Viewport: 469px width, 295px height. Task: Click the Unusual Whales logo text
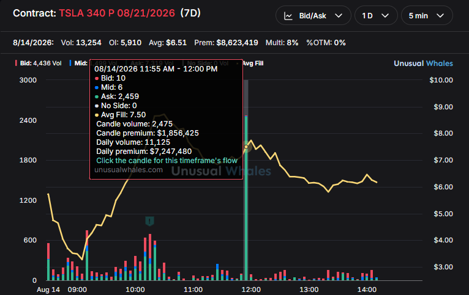pos(423,64)
